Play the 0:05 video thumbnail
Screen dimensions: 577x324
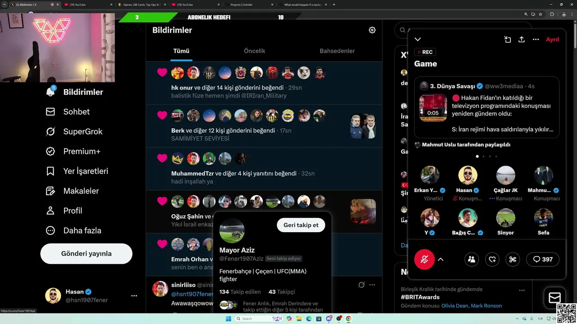(x=433, y=108)
